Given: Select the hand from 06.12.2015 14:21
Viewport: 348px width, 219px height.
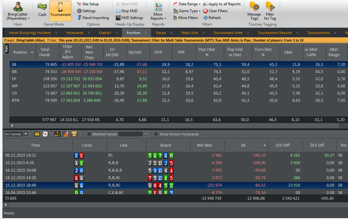Looking at the screenshot, I should [175, 155].
